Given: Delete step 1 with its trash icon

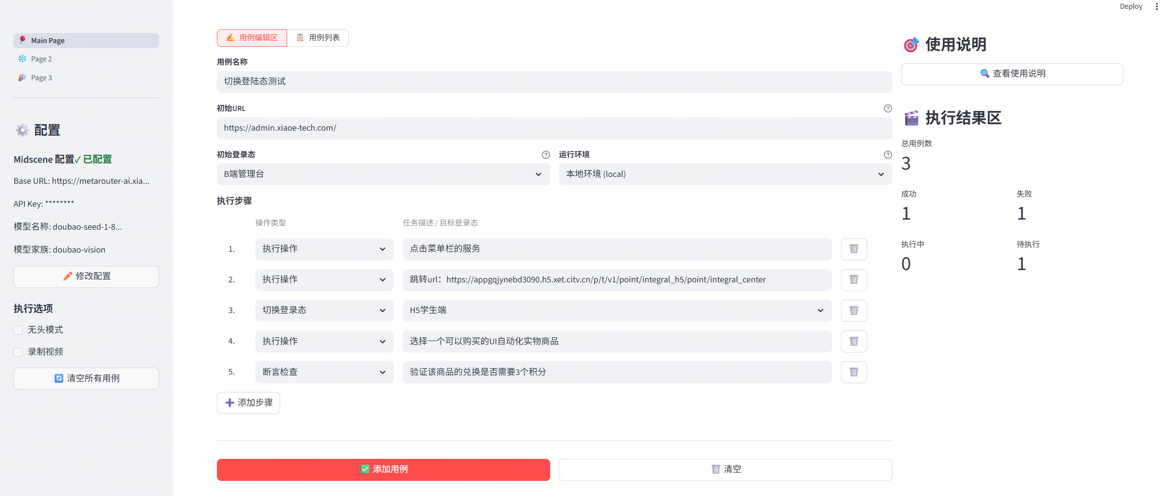Looking at the screenshot, I should [853, 249].
